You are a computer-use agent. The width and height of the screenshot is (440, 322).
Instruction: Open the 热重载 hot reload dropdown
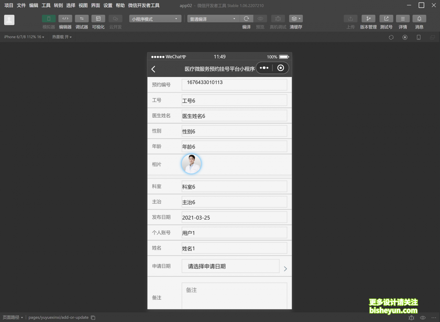click(x=62, y=37)
